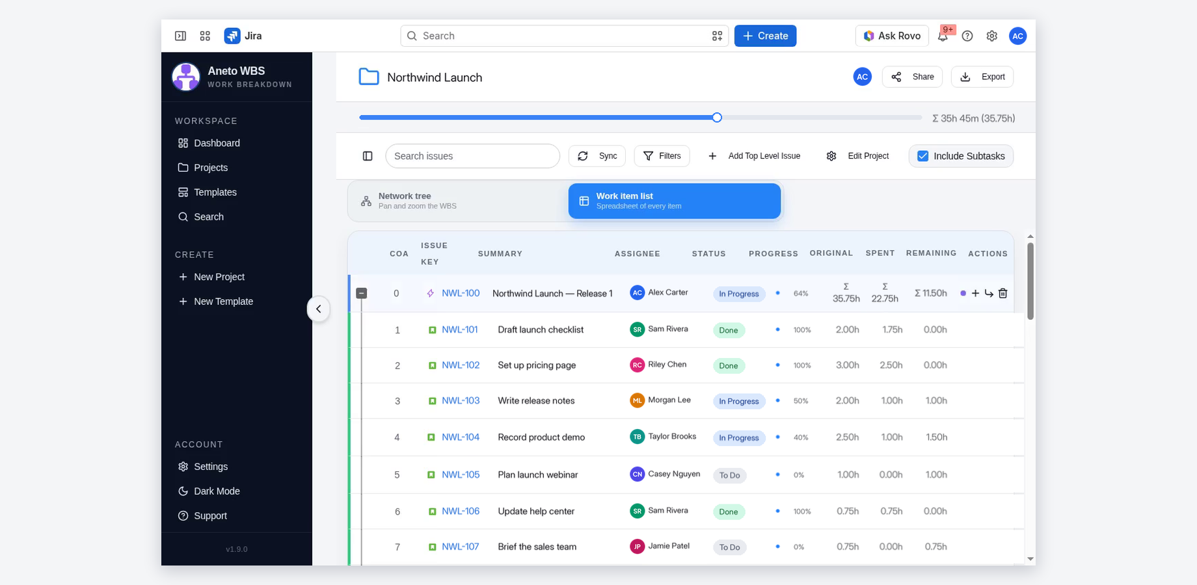
Task: Open the Filters dropdown
Action: point(662,156)
